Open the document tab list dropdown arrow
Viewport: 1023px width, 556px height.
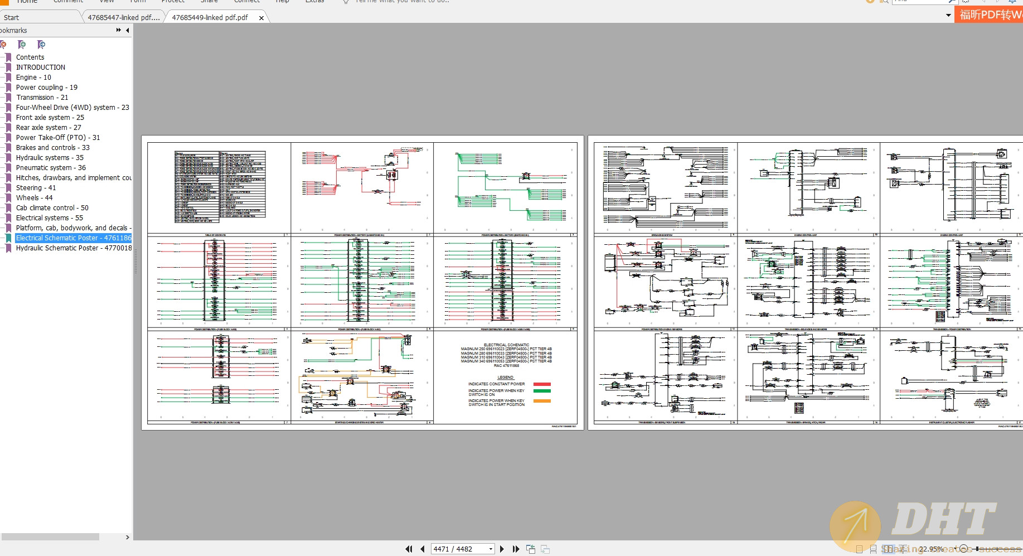(x=948, y=15)
